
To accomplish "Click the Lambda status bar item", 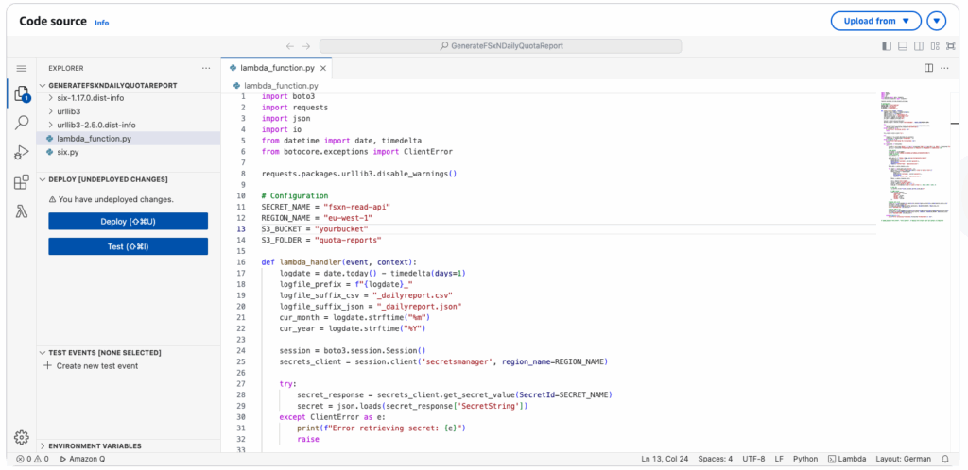I will (847, 459).
